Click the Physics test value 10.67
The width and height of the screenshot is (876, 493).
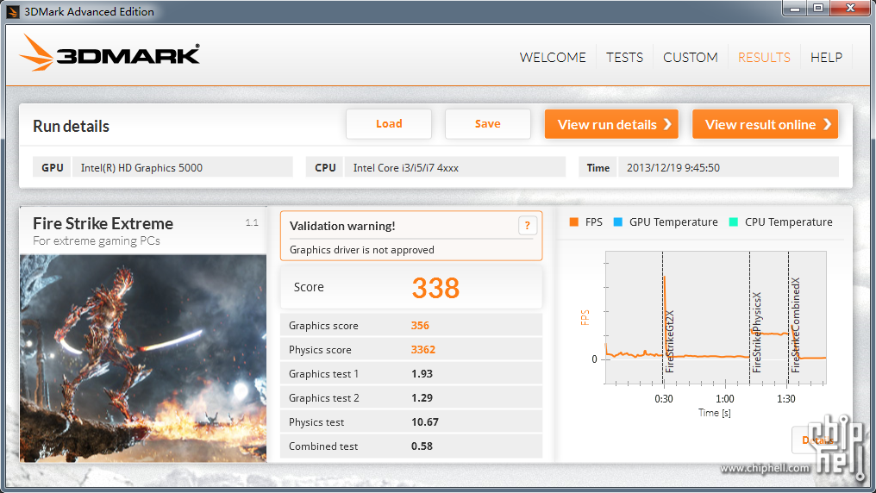pos(424,422)
